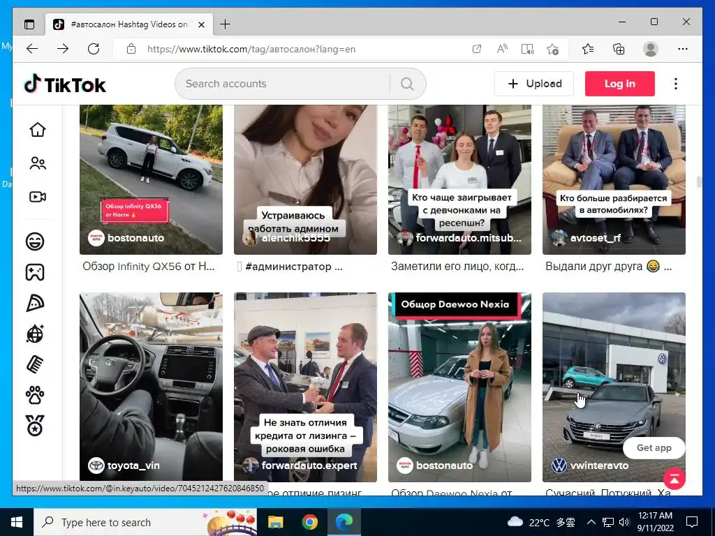The width and height of the screenshot is (715, 536).
Task: Open the Windows Start menu
Action: pos(17,522)
